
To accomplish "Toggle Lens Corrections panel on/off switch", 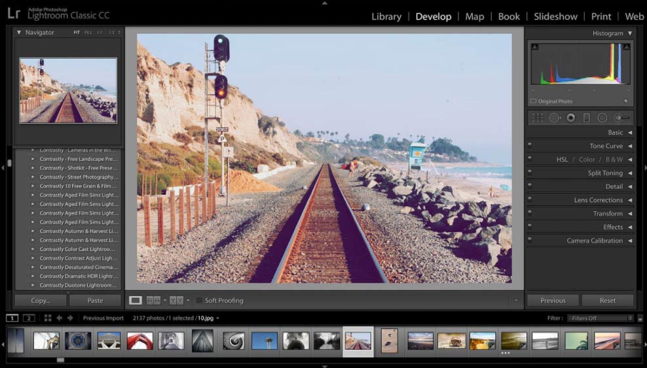I will [530, 199].
